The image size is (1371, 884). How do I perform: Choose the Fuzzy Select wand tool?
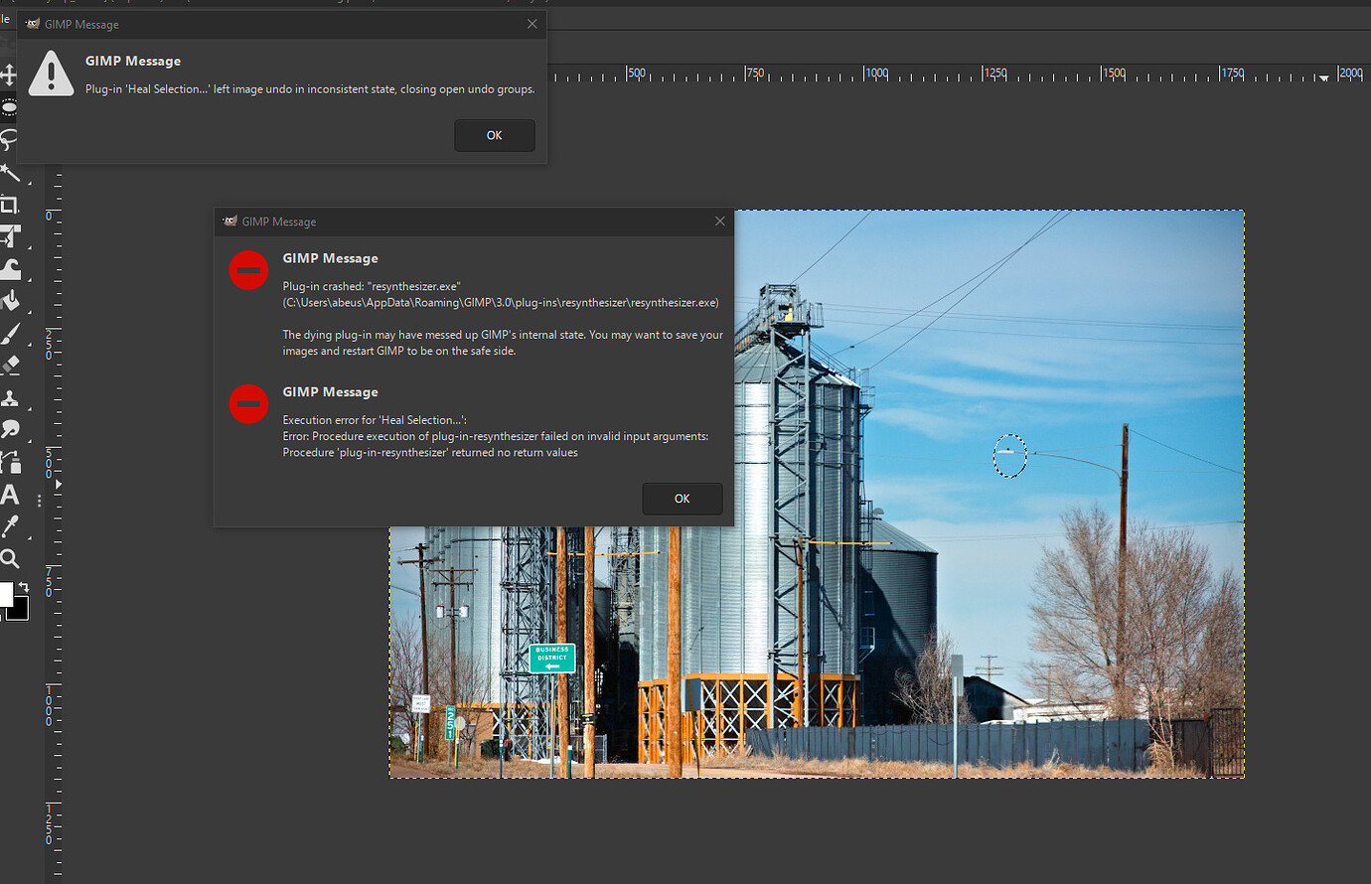10,171
